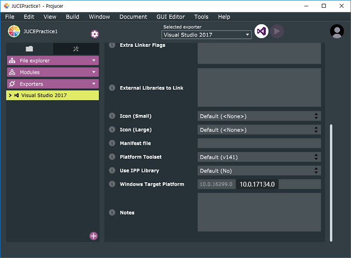This screenshot has height=258, width=351.
Task: Click in the Extra Linker Flags text box
Action: click(259, 53)
